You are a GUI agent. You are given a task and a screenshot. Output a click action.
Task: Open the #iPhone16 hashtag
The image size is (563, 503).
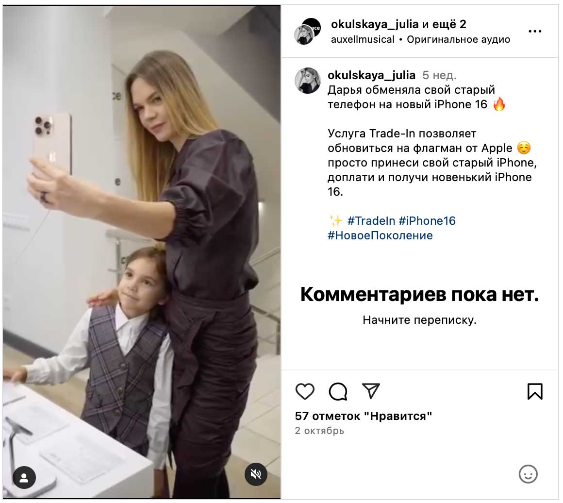coord(427,220)
